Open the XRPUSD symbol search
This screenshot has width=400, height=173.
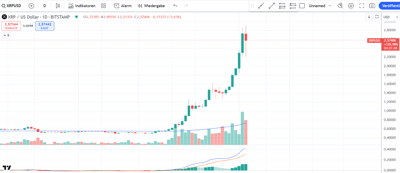[11, 6]
